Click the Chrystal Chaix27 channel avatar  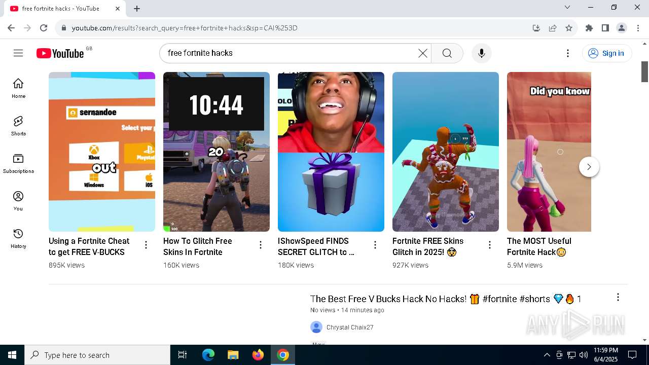[x=316, y=327]
